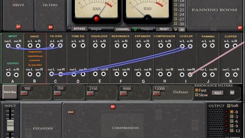Select the -0 output clipper level
Image resolution: width=245 pixels, height=138 pixels.
click(x=232, y=112)
